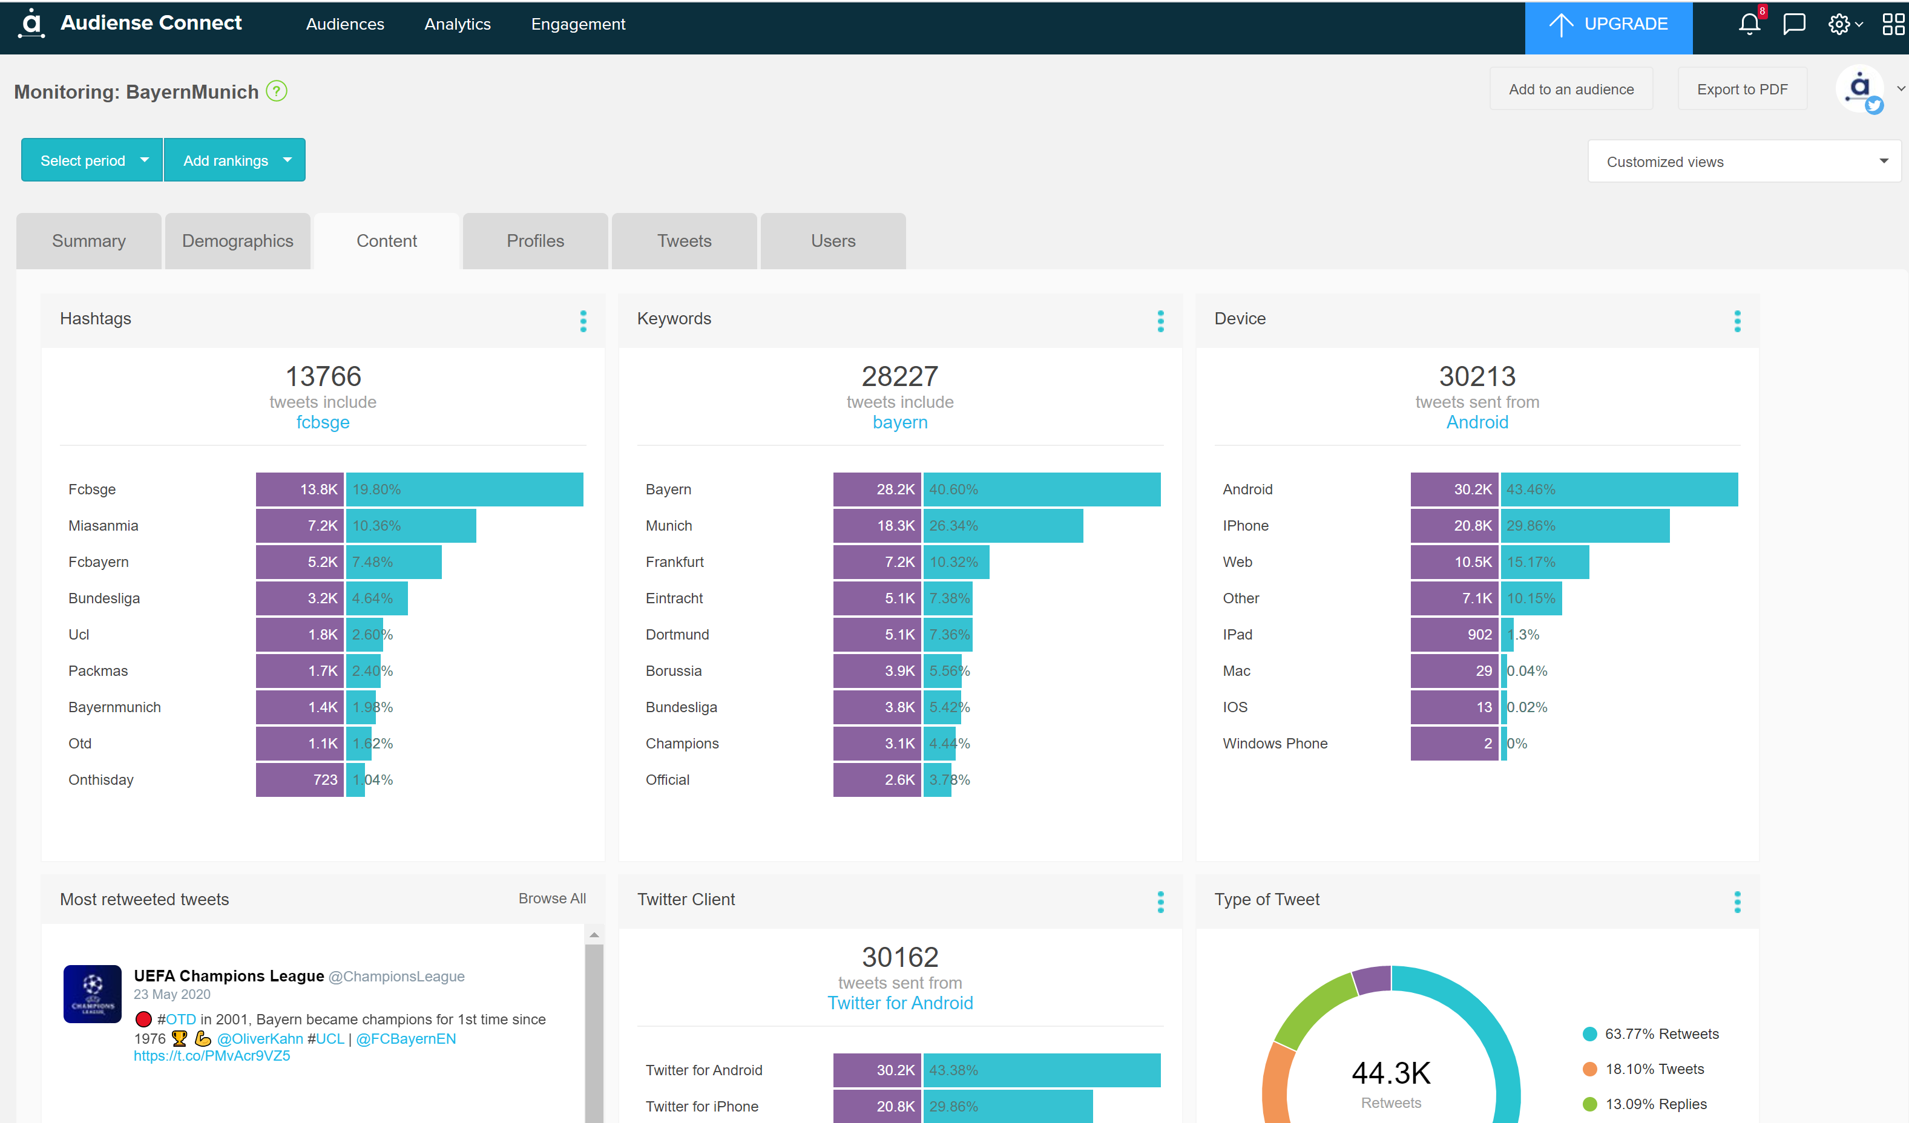Click the retweeted tweets scrollbar thumb
The image size is (1909, 1123).
(594, 1033)
